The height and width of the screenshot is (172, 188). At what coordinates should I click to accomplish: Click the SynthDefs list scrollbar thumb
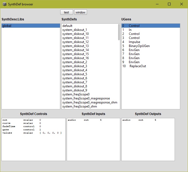coord(119,32)
